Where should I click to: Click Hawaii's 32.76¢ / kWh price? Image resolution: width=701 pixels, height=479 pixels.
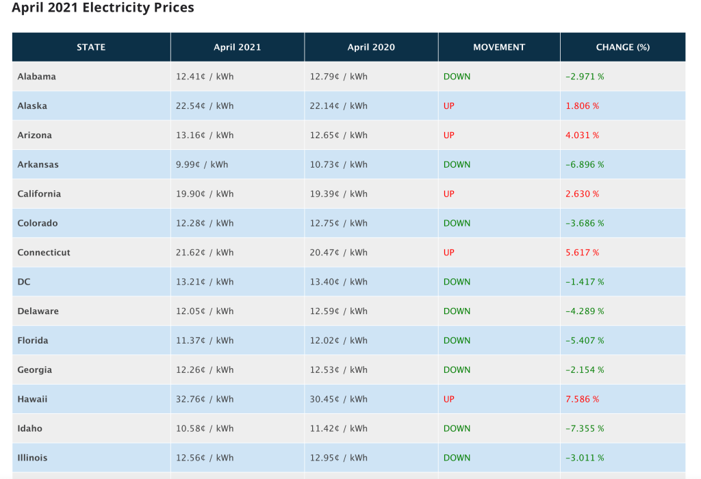pyautogui.click(x=205, y=400)
